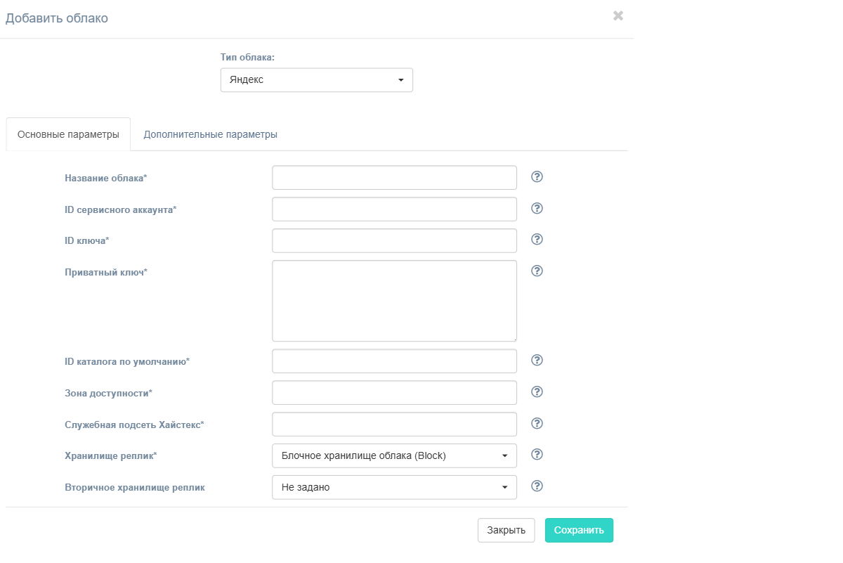
Task: Show help for Служебная подсеть Хайстекс
Action: point(537,423)
